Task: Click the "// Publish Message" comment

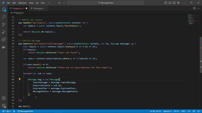Action: coord(29,40)
